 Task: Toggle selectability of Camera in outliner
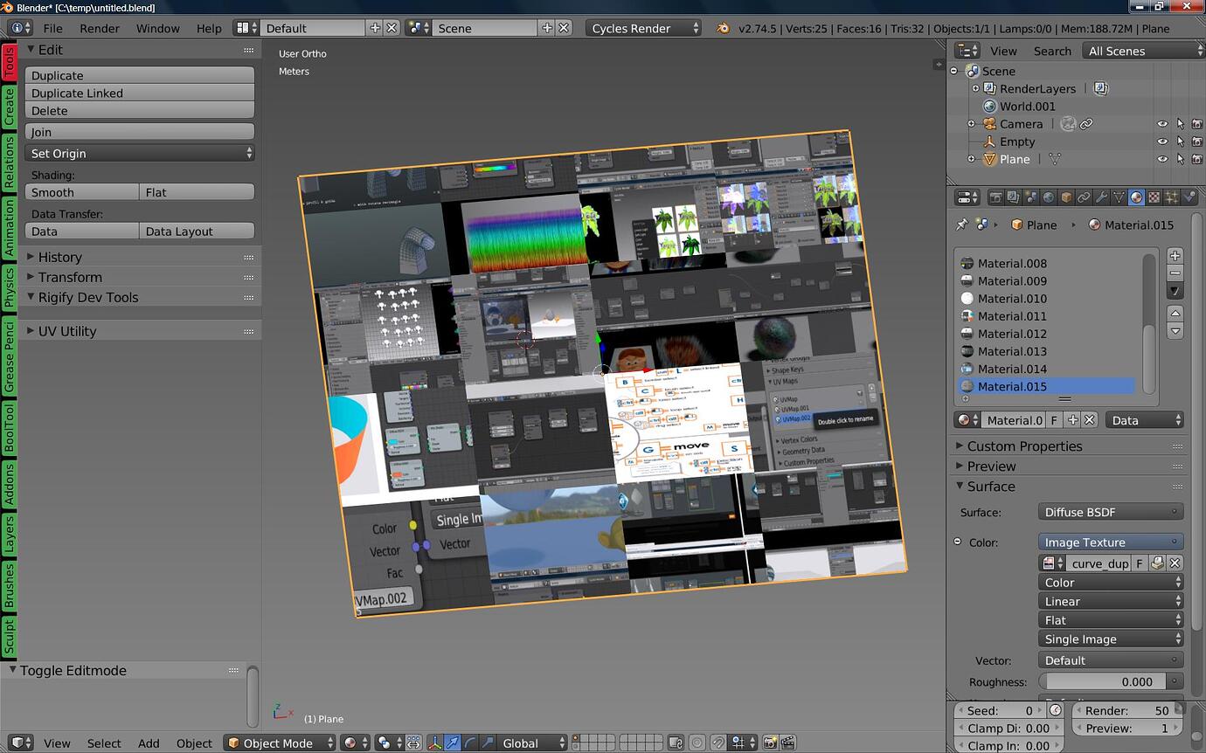1180,124
